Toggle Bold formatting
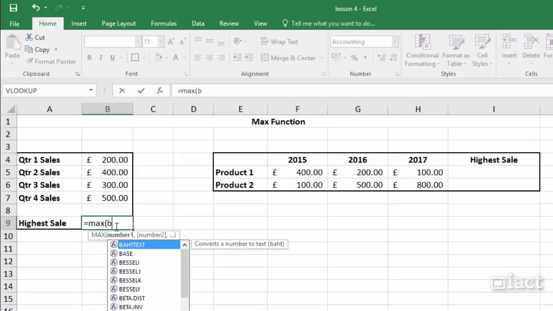Viewport: 553px width, 311px height. (x=89, y=58)
